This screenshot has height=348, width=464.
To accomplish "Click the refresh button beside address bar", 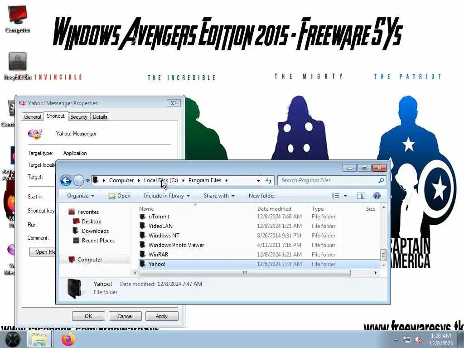I will tap(269, 180).
